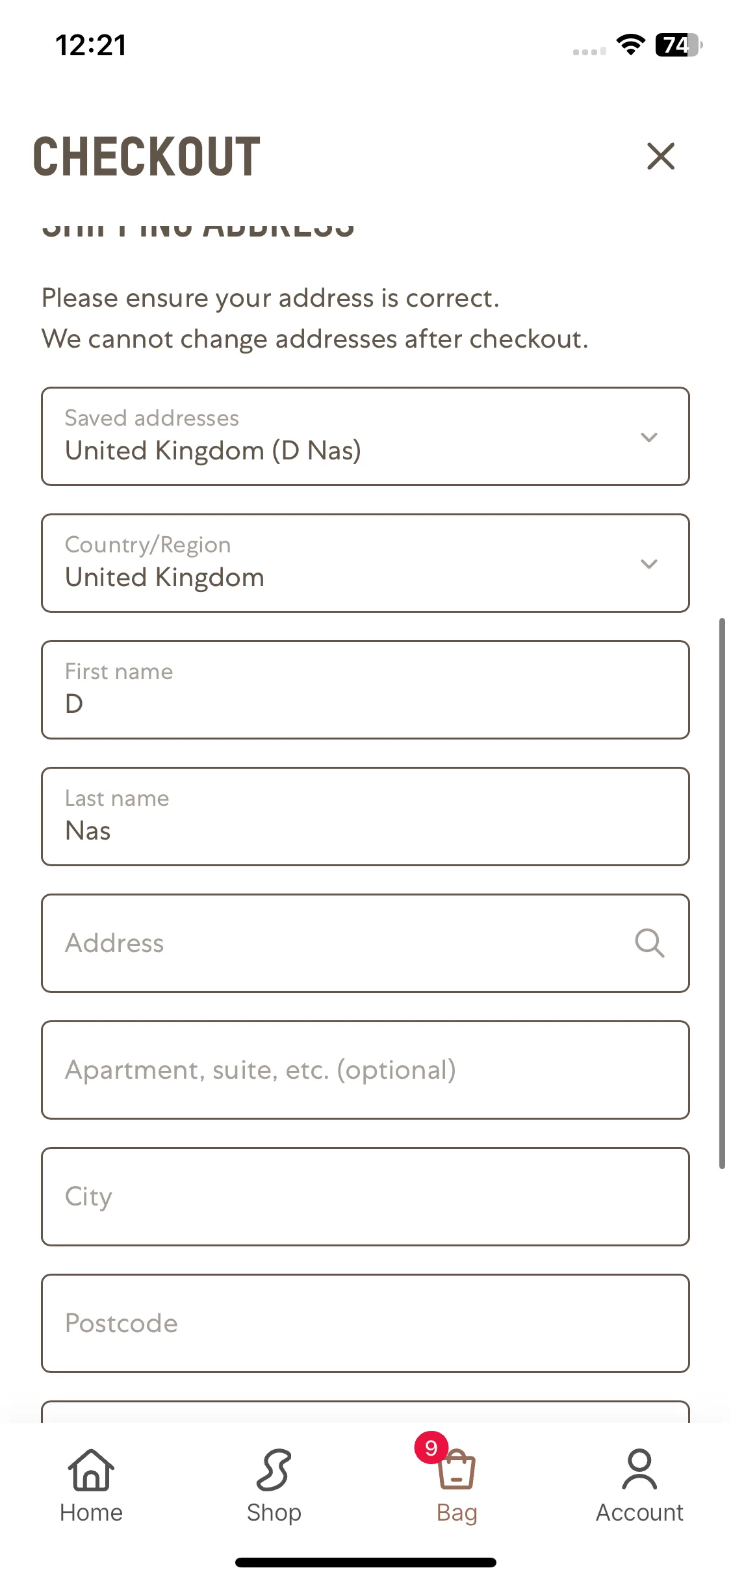Open the Bag shopping icon

point(457,1470)
